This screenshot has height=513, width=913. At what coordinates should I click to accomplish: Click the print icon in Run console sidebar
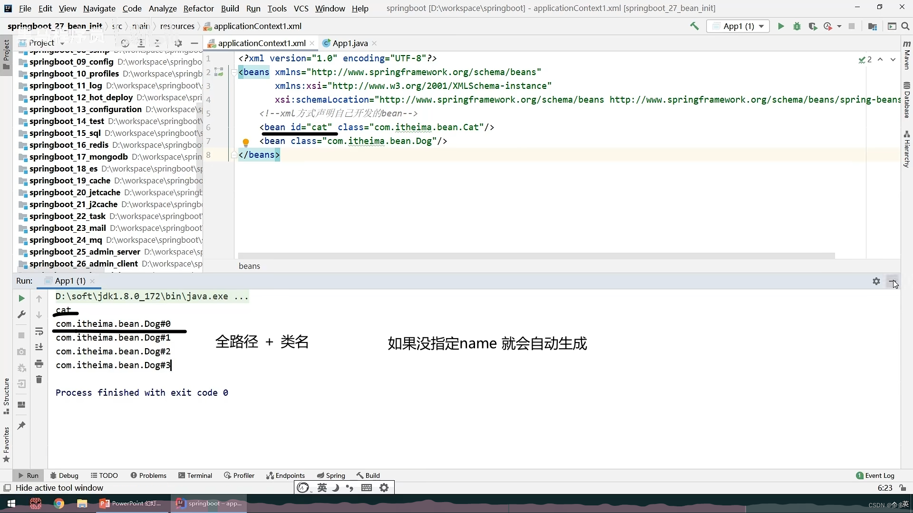39,364
